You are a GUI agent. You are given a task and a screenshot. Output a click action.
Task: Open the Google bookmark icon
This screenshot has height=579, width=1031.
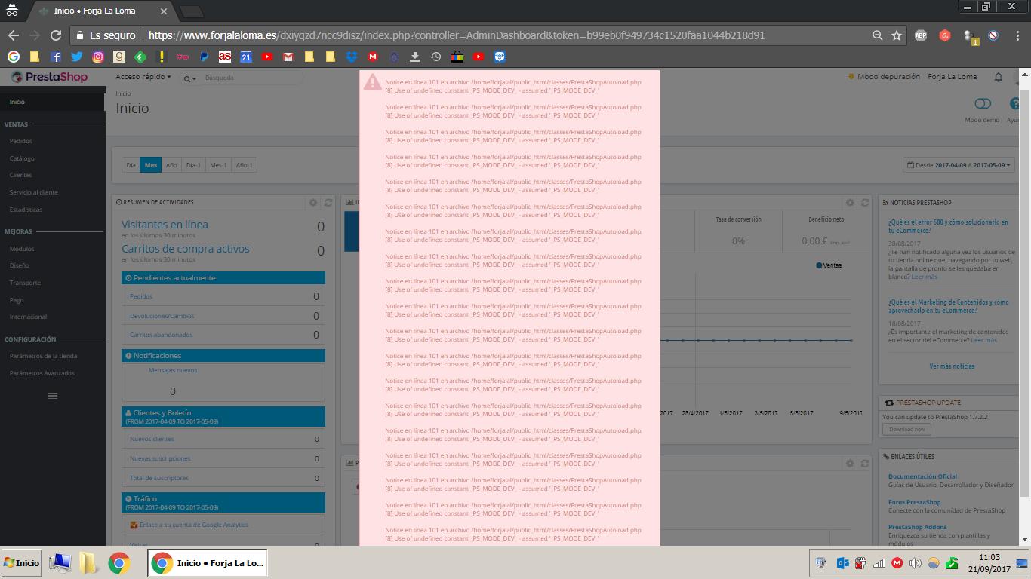pos(14,57)
